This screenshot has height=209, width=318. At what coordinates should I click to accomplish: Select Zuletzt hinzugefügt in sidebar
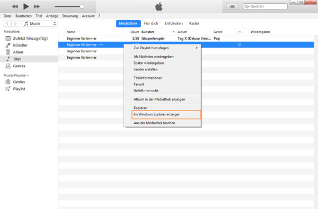tap(29, 38)
